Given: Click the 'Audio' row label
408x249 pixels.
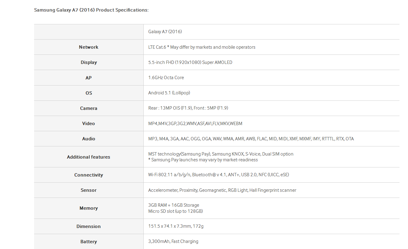Looking at the screenshot, I should (89, 139).
